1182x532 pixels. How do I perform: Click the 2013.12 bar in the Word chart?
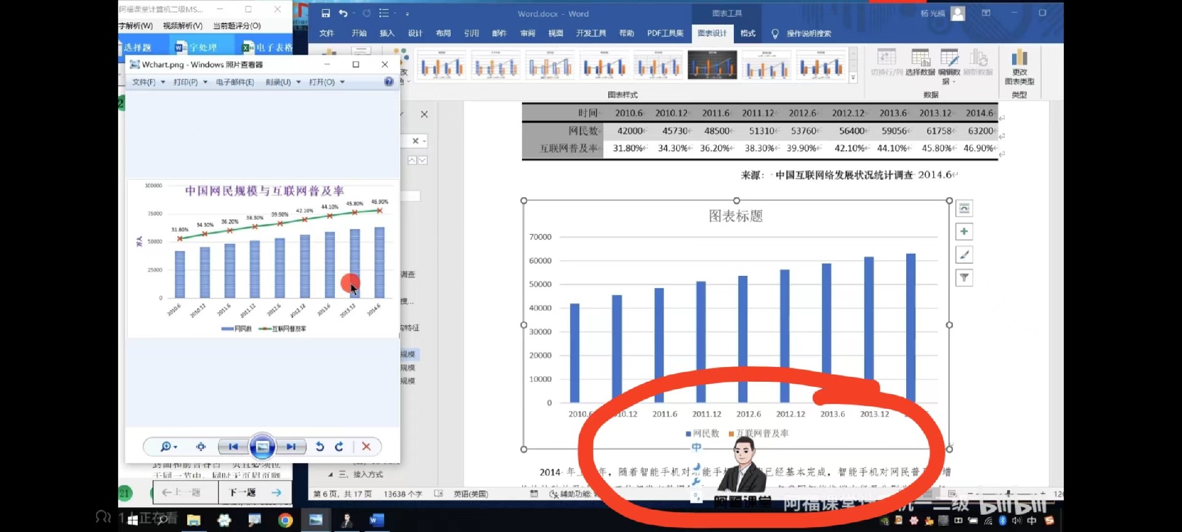click(x=869, y=329)
